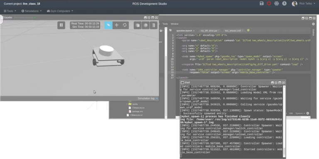Switch to the two_wheels.urdf tab
Viewport: 319px width, 159px height.
pyautogui.click(x=233, y=31)
